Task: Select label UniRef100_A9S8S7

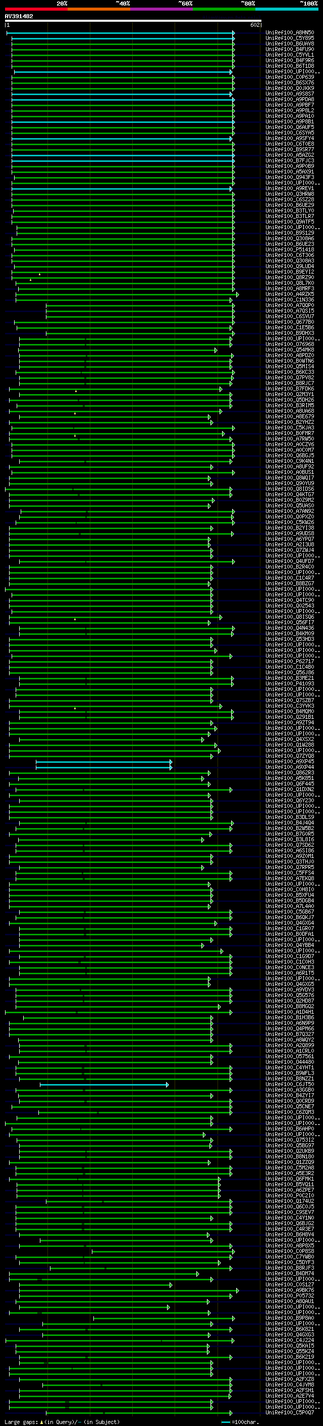Action: tap(290, 94)
